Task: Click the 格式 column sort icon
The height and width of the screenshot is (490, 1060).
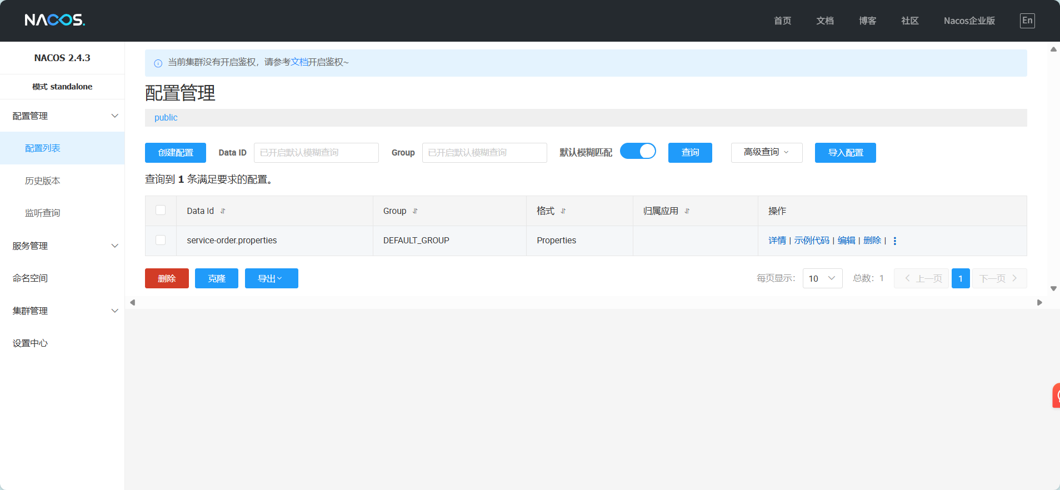Action: tap(563, 211)
